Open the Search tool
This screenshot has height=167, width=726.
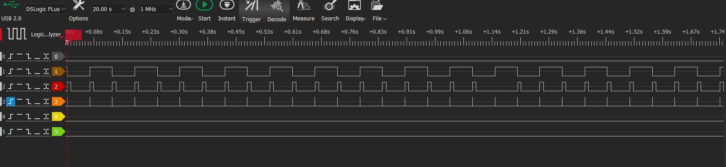[x=330, y=6]
